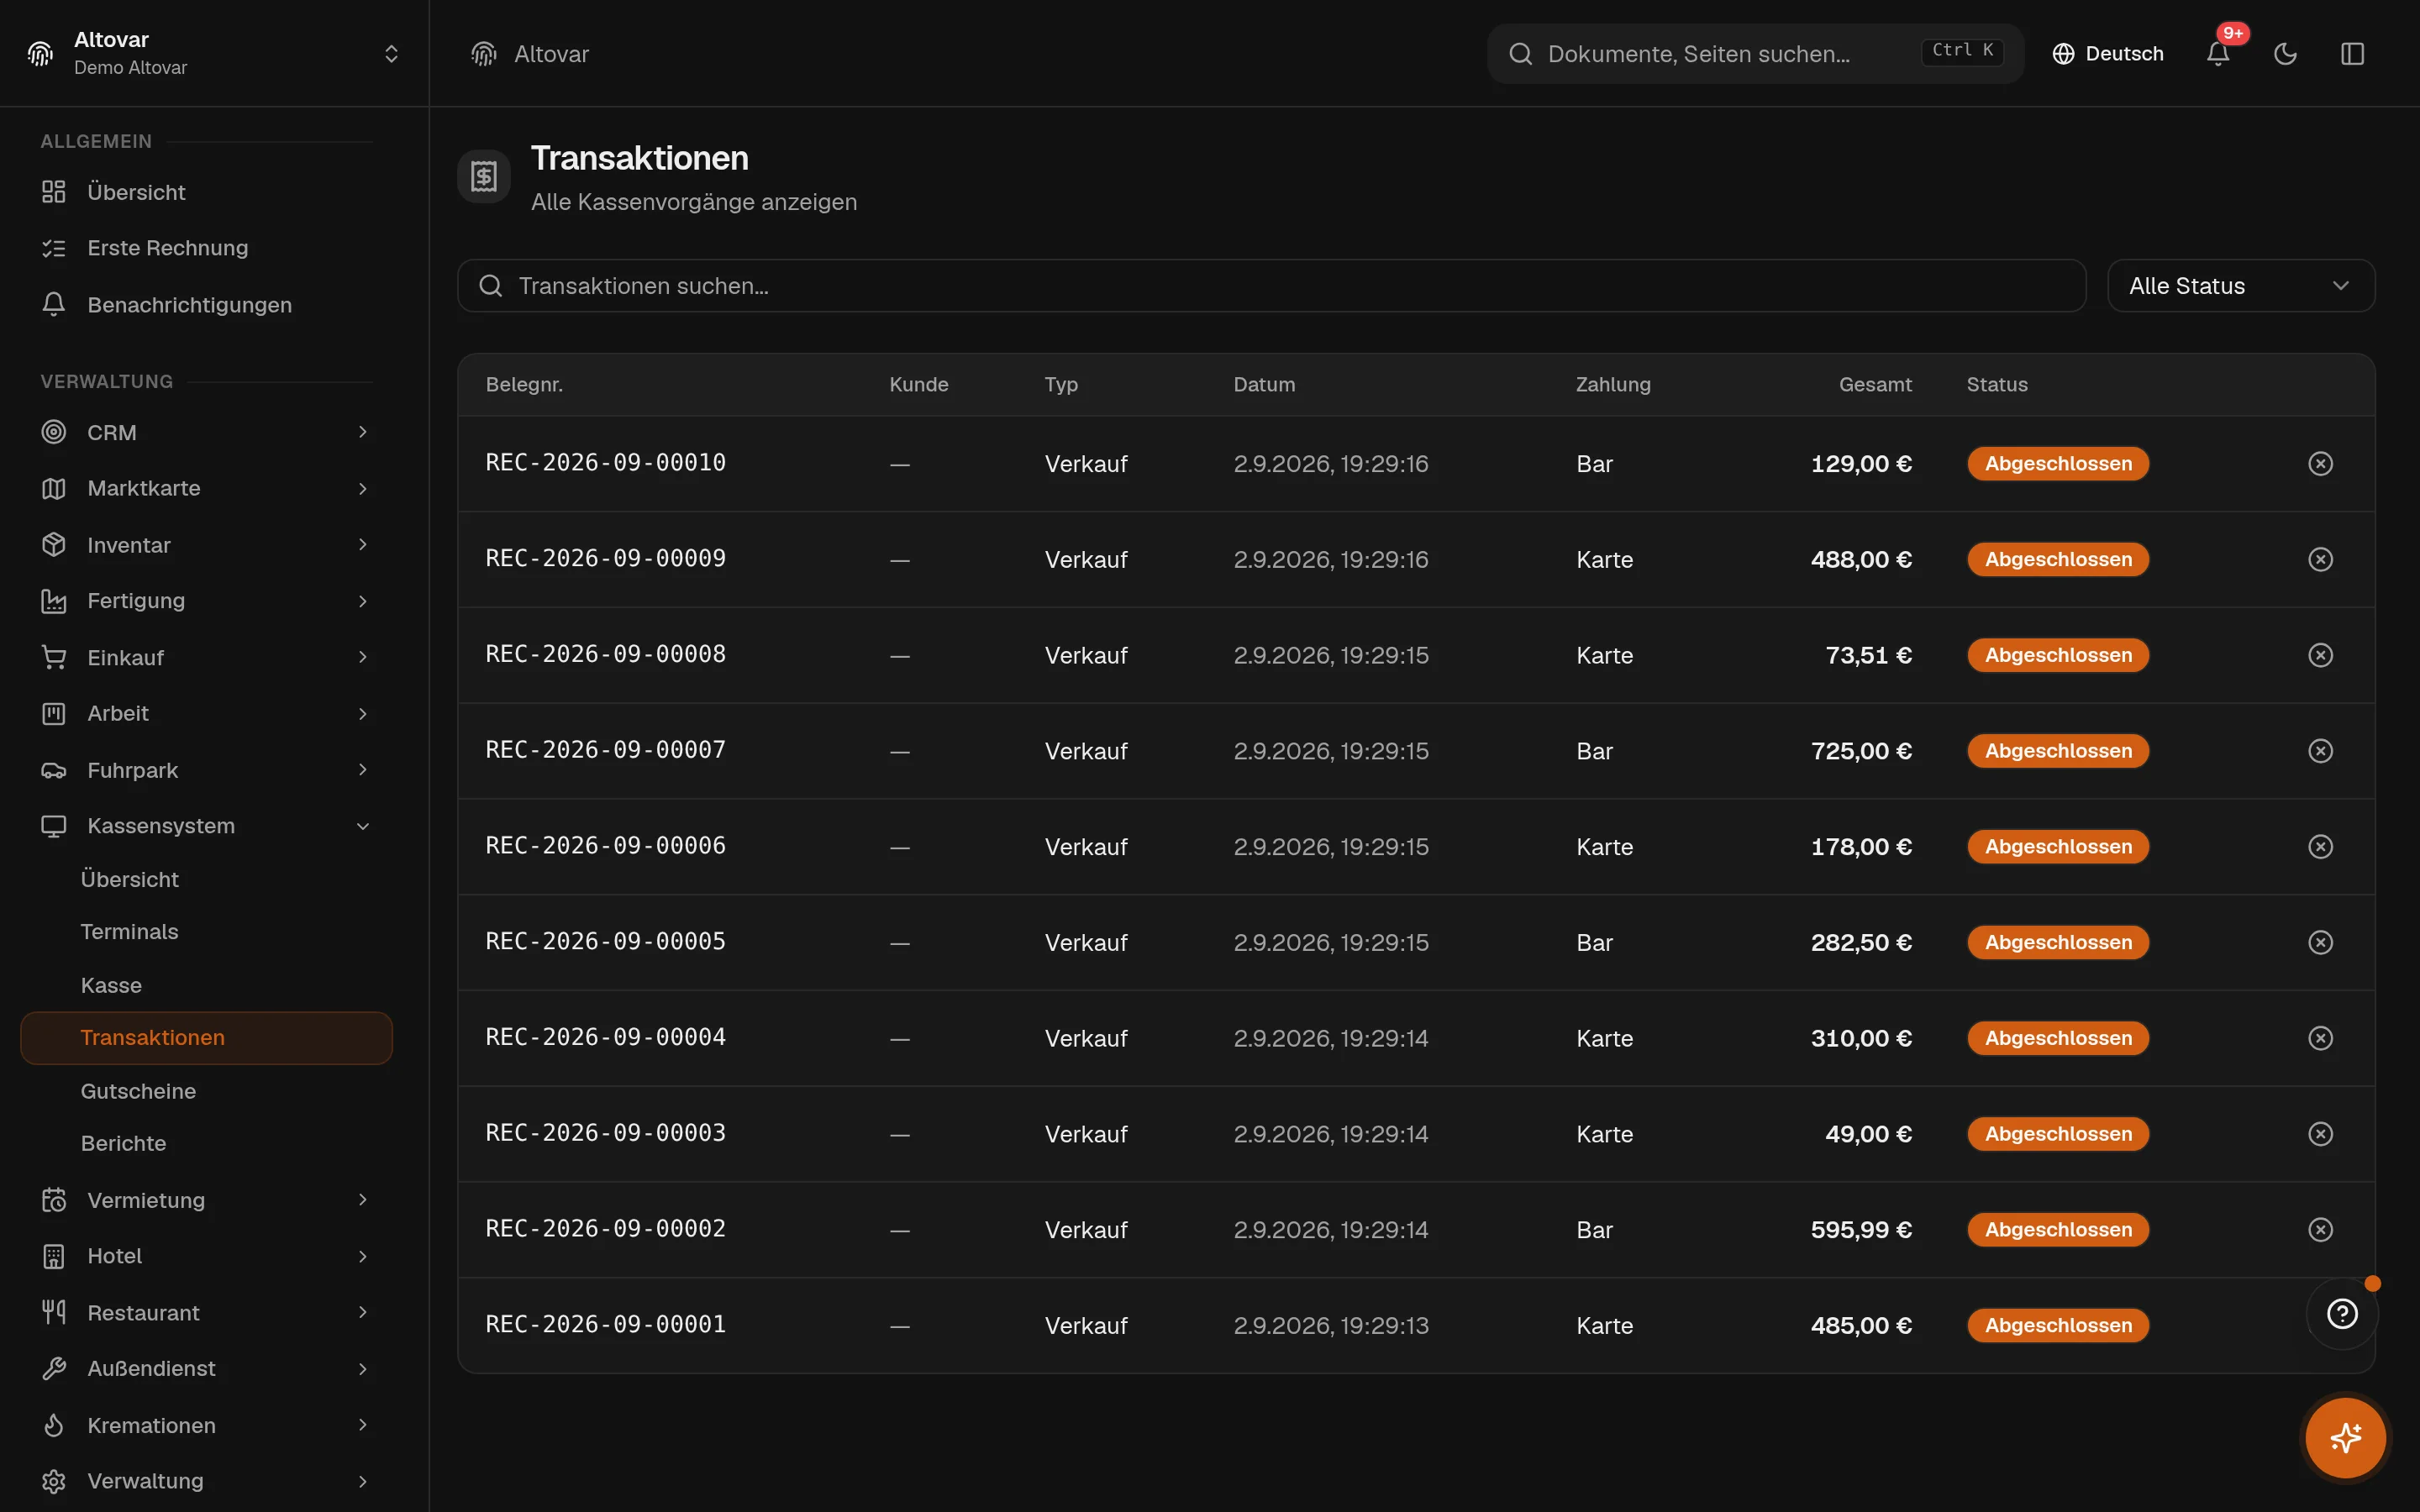Image resolution: width=2420 pixels, height=1512 pixels.
Task: Open receipt REC-2026-09-00001
Action: (x=605, y=1324)
